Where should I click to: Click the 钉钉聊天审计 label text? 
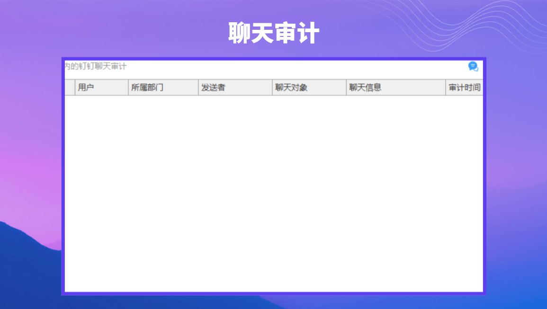tap(102, 66)
